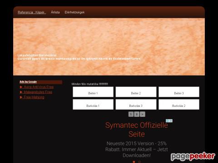Open the Burkolás 1 gallery thumbnail

pos(93,104)
